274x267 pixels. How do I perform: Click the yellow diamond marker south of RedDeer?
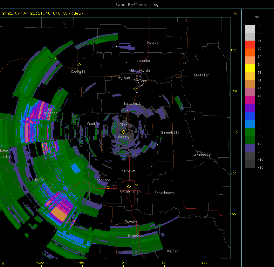pyautogui.click(x=135, y=89)
